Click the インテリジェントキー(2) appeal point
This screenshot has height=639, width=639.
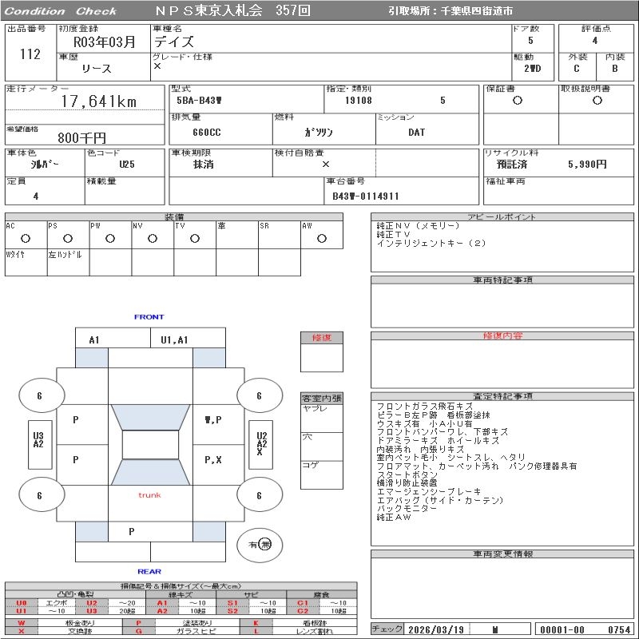coord(431,244)
